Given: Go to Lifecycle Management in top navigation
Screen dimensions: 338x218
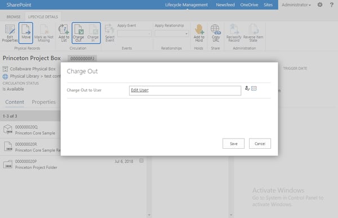Looking at the screenshot, I should 186,5.
